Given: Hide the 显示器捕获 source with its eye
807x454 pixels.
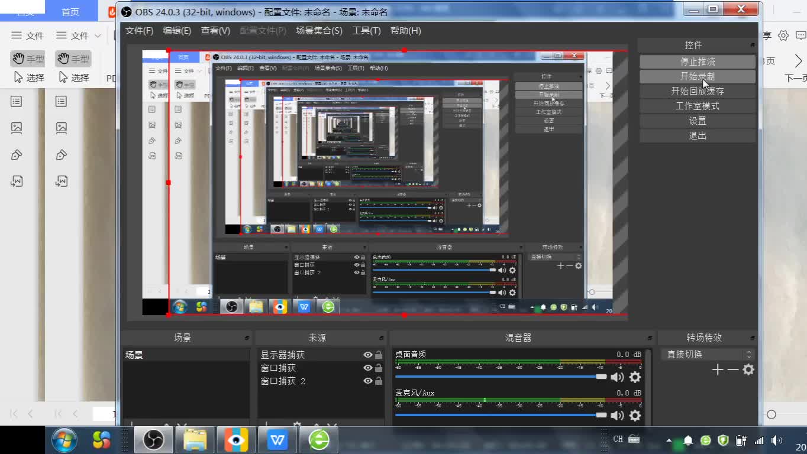Looking at the screenshot, I should pyautogui.click(x=368, y=355).
